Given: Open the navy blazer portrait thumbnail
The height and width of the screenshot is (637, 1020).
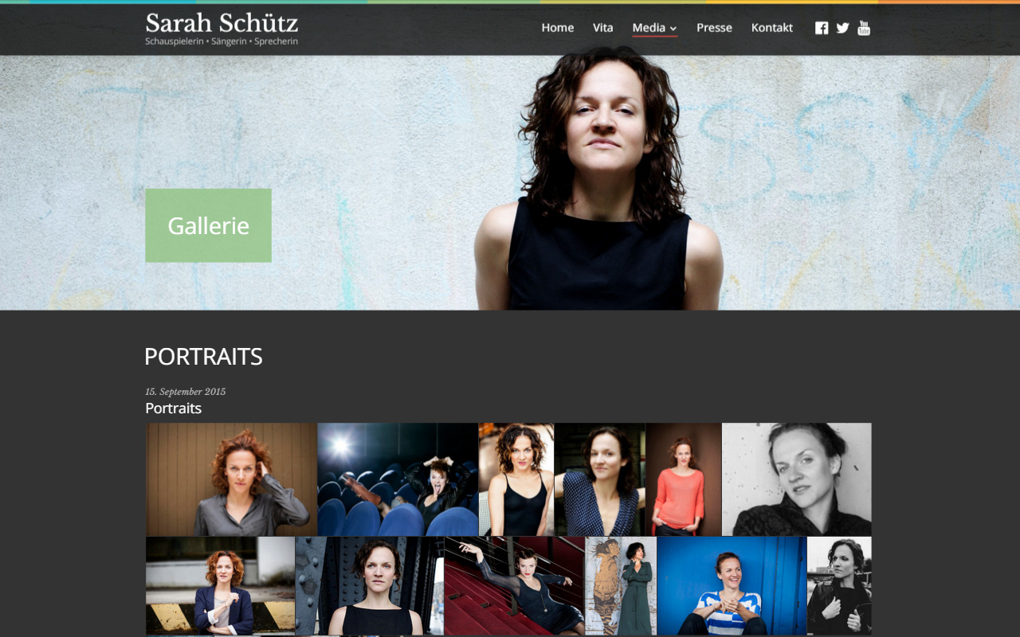Looking at the screenshot, I should pos(220,586).
